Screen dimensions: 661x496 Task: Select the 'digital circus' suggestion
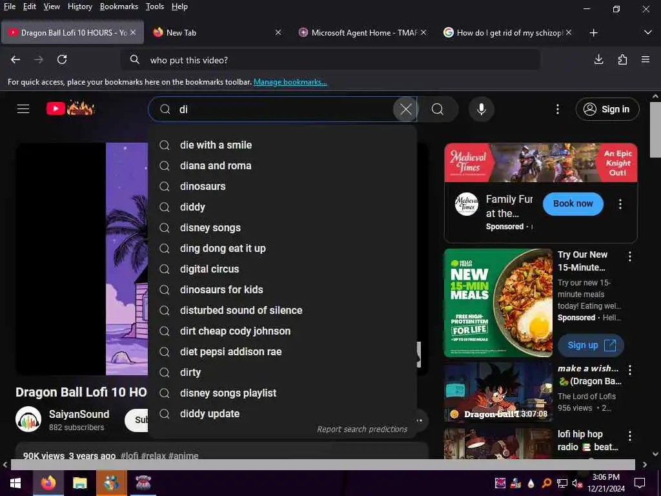click(283, 269)
